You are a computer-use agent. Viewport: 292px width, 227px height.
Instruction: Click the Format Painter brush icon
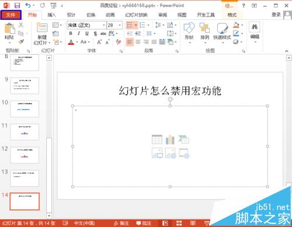(x=21, y=42)
